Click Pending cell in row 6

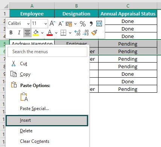coord(128,51)
